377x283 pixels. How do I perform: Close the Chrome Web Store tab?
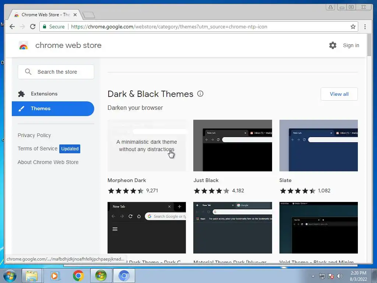point(75,15)
